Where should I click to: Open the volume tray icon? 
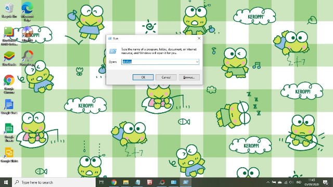point(291,182)
